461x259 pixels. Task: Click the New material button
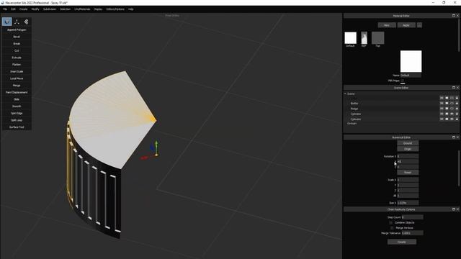coord(387,25)
